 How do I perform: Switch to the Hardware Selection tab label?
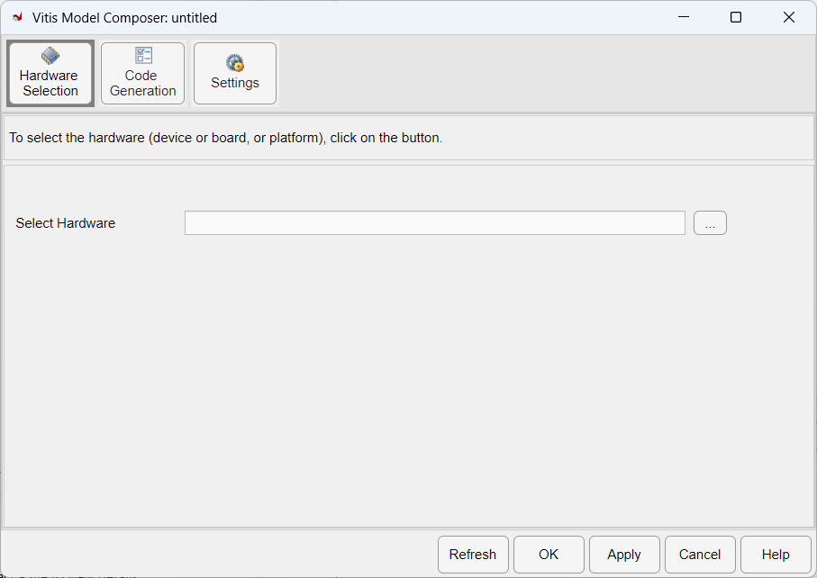click(x=50, y=83)
